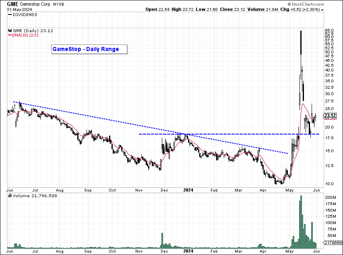Image resolution: width=343 pixels, height=255 pixels.
Task: Click the Sep label under the price chart
Action: 88,190
